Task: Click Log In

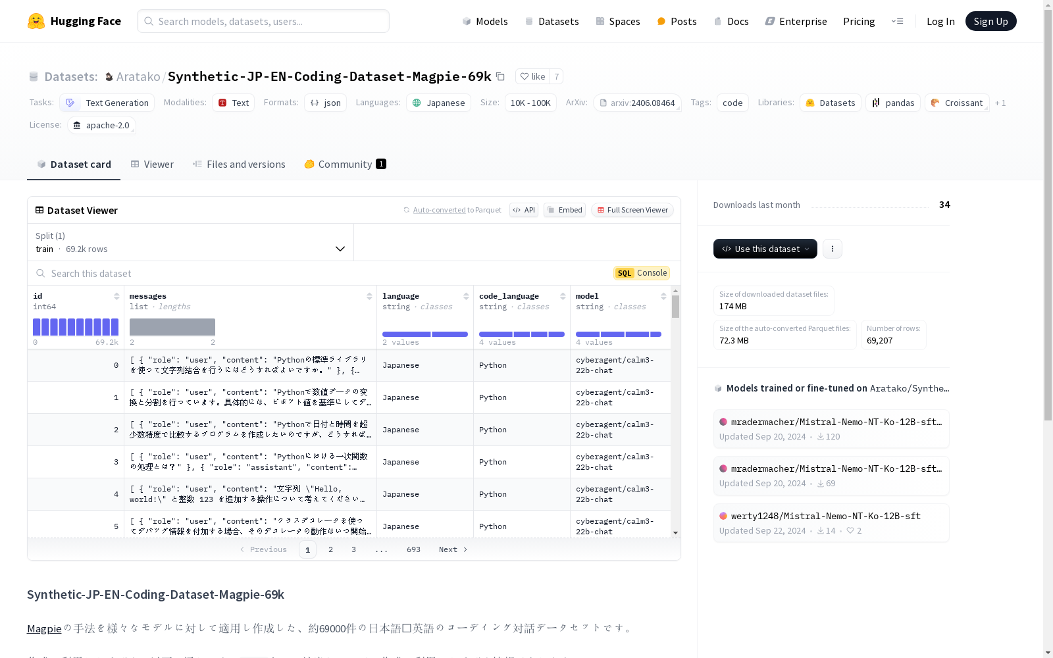Action: [x=940, y=21]
